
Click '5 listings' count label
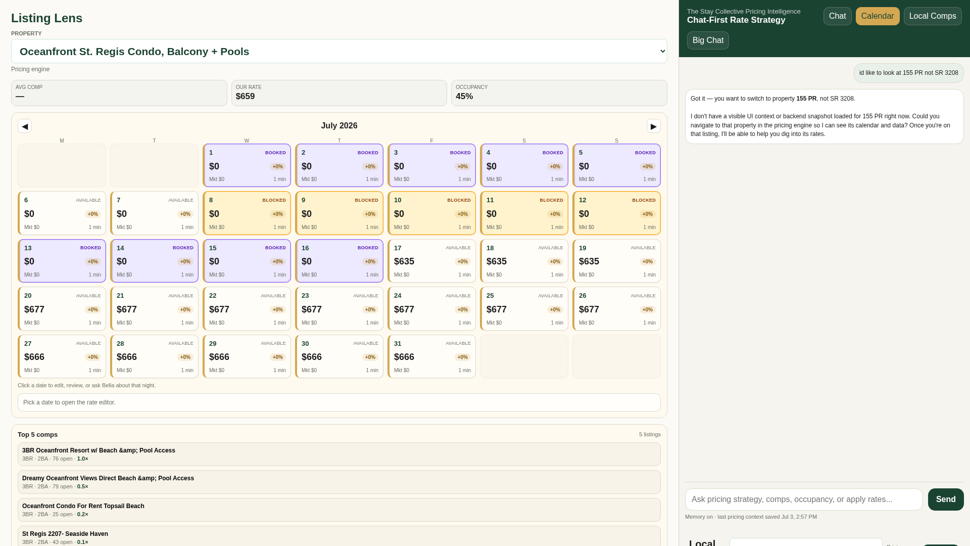click(650, 435)
